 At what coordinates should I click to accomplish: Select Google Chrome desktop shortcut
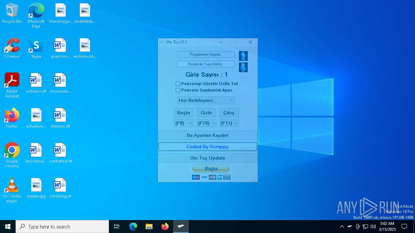[x=12, y=155]
